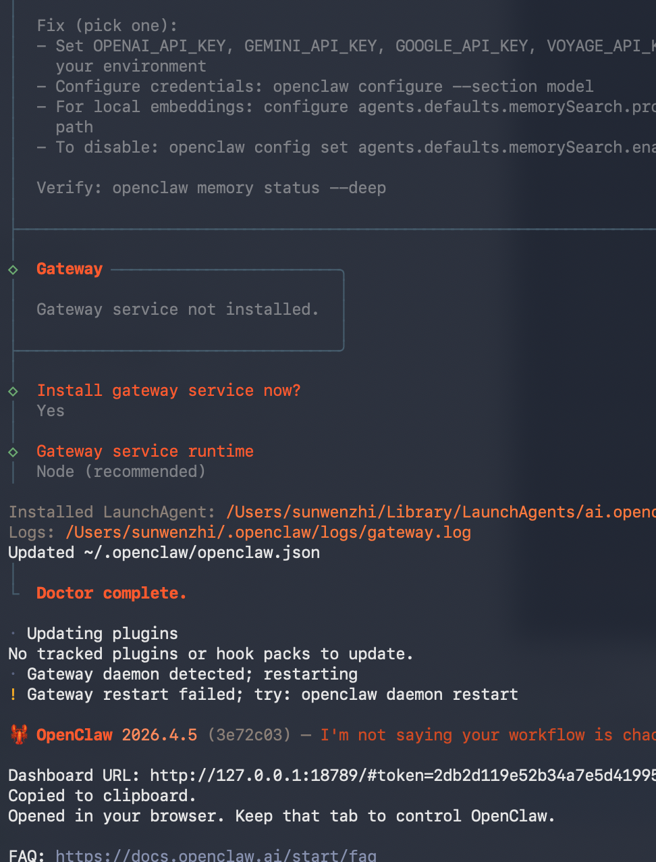This screenshot has width=656, height=862.
Task: Click the diamond marker beside Gateway heading
Action: coord(13,270)
